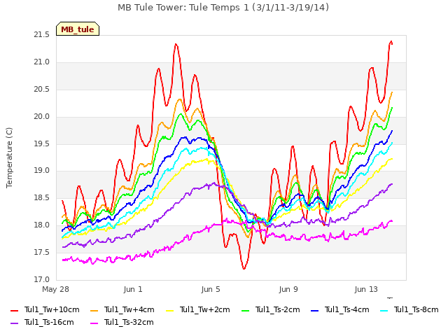Viewport: 448px width, 336px height.
Task: Click the chart title text
Action: pyautogui.click(x=223, y=8)
